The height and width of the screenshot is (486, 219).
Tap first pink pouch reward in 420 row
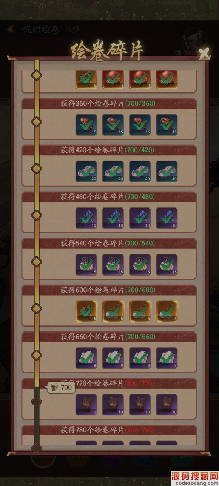(86, 171)
